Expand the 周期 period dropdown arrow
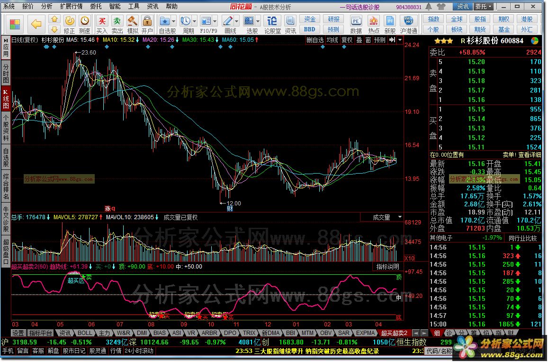 [194, 21]
